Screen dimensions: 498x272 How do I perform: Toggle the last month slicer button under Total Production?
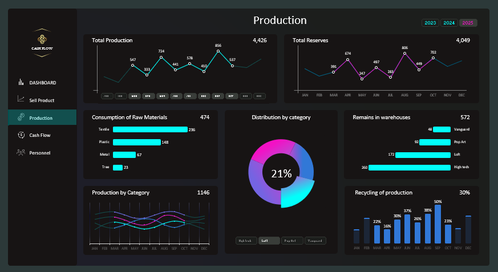pos(260,96)
